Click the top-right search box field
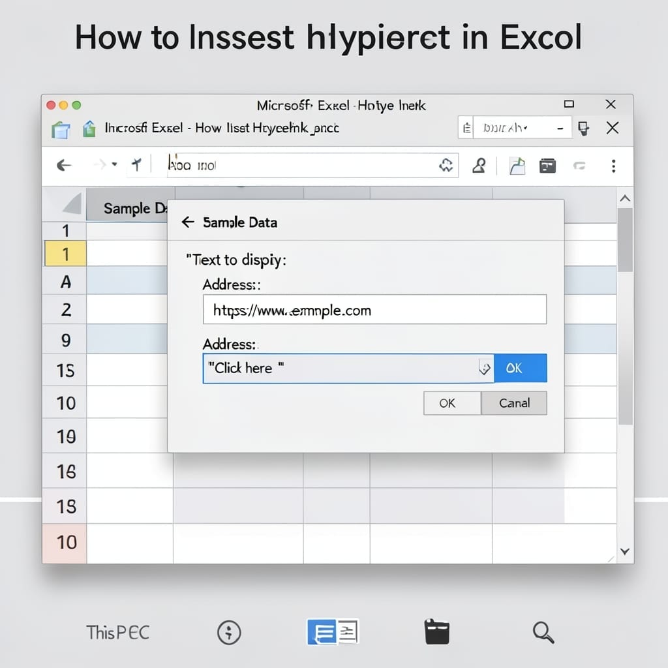 pyautogui.click(x=515, y=127)
